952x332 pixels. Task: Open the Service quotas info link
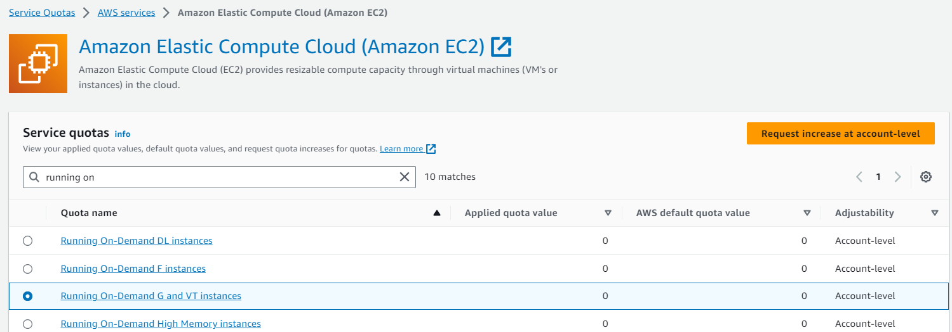123,134
